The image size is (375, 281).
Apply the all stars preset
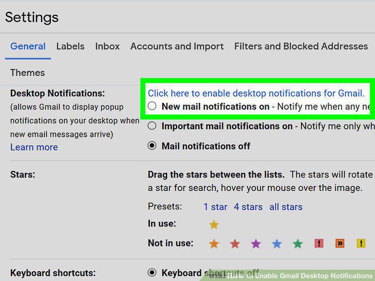pos(286,207)
